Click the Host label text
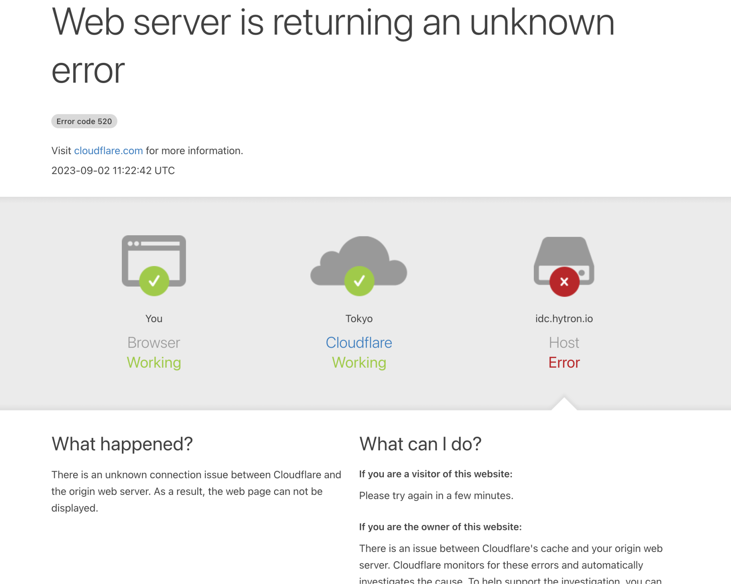The image size is (731, 584). (x=564, y=343)
